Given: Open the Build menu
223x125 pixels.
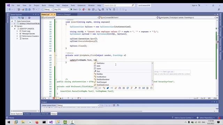Looking at the screenshot, I should point(44,6).
